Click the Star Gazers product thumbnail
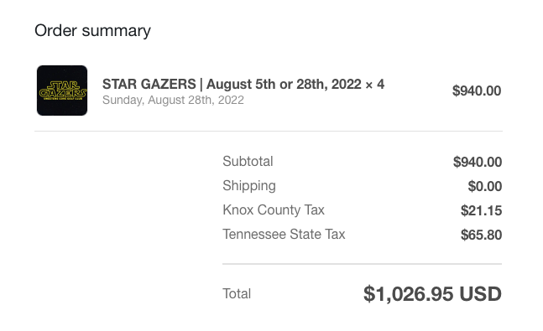 pyautogui.click(x=62, y=91)
